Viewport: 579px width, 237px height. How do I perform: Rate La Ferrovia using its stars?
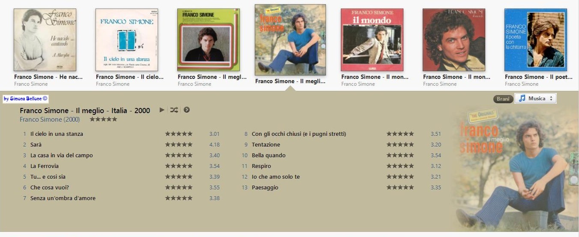pyautogui.click(x=179, y=166)
